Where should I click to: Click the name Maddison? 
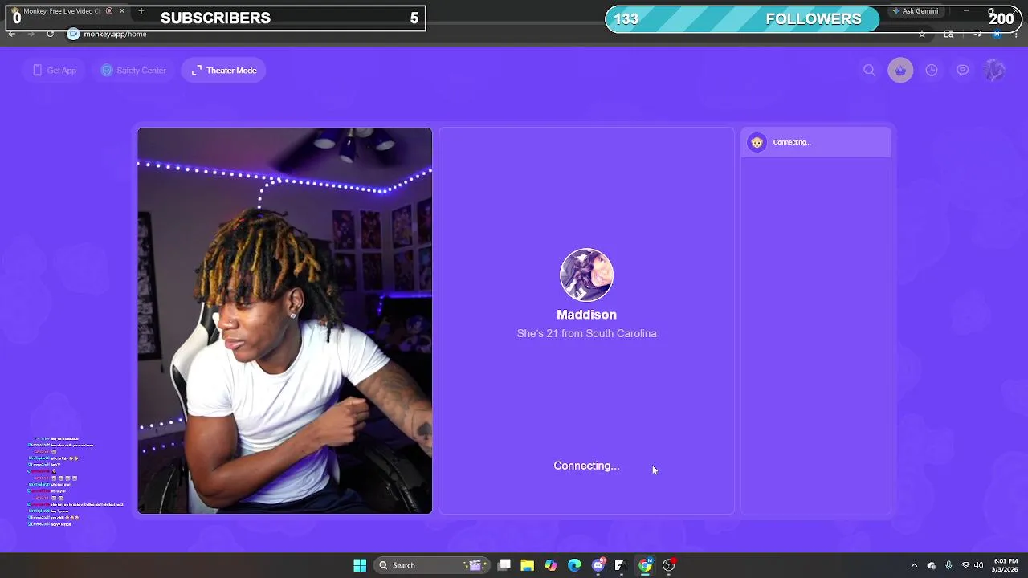coord(586,315)
